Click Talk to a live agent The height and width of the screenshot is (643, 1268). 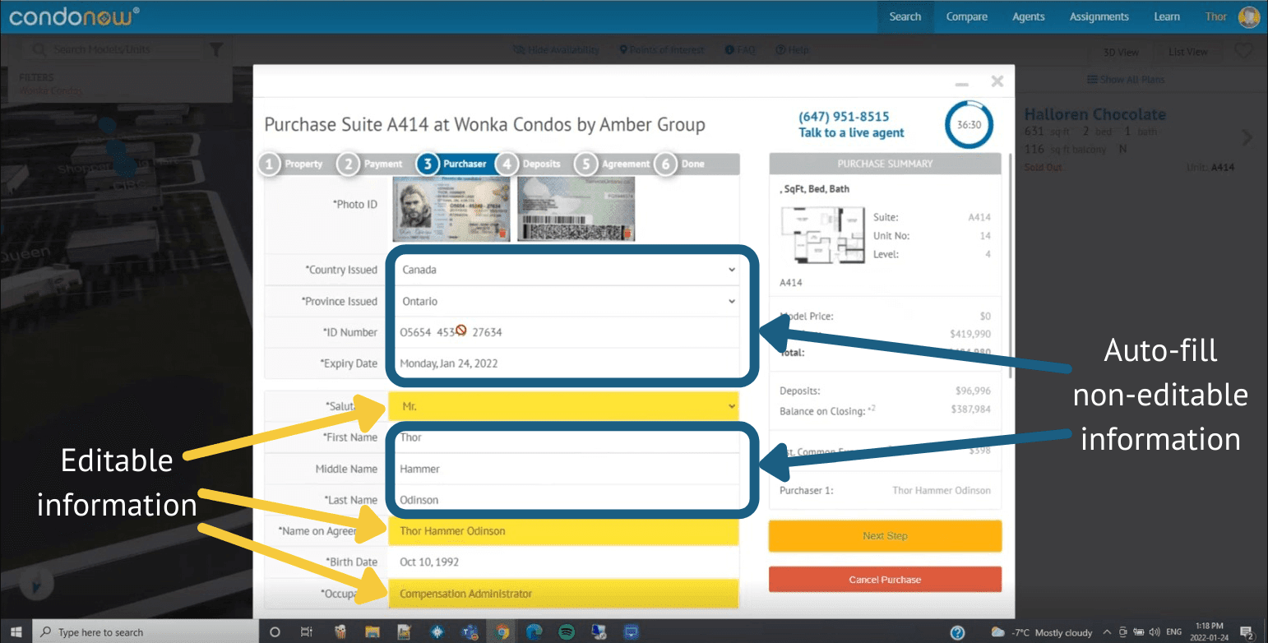(x=851, y=132)
